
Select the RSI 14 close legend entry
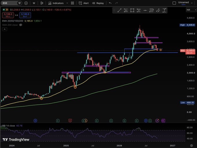point(8,126)
